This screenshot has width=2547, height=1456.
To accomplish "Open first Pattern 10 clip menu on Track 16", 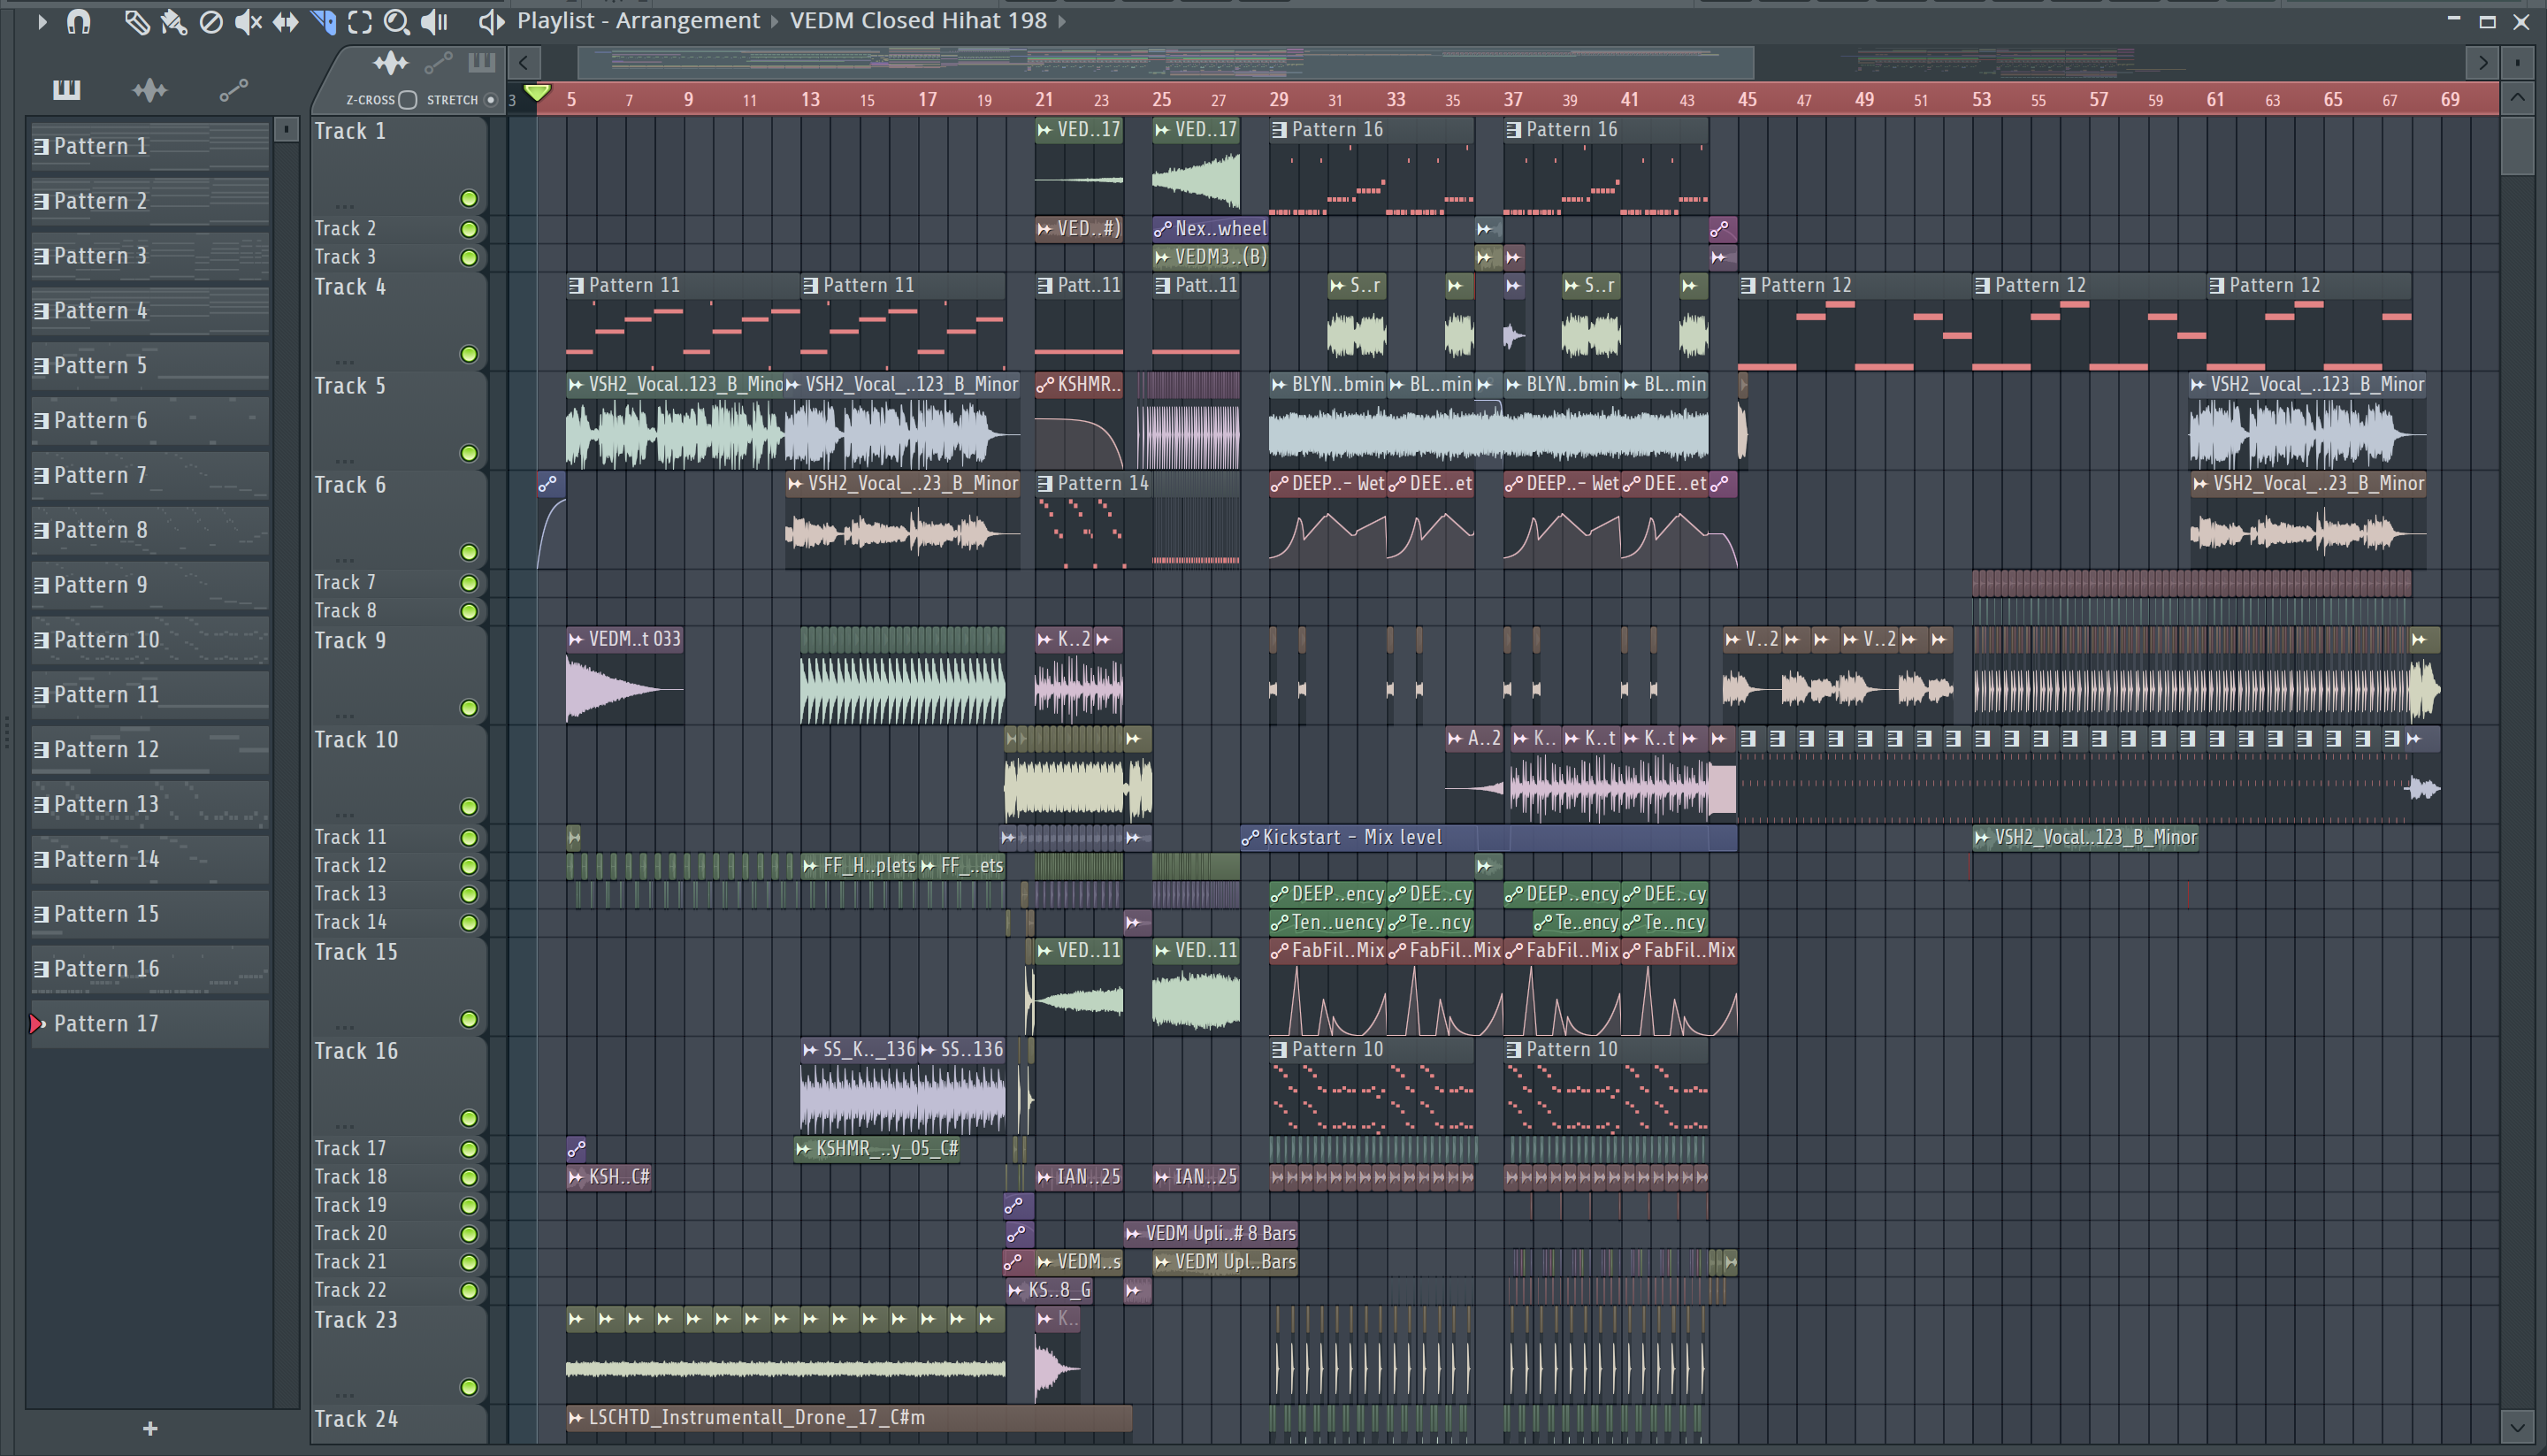I will coord(1279,1050).
